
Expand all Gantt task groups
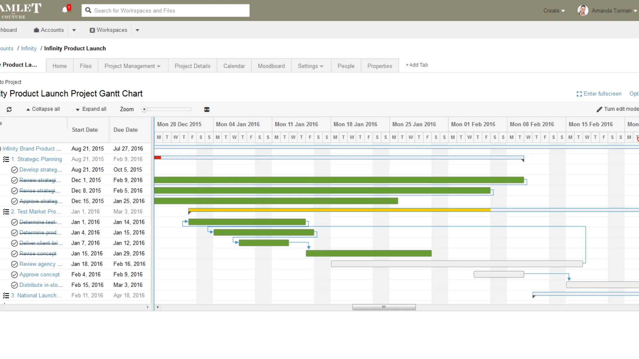[91, 109]
